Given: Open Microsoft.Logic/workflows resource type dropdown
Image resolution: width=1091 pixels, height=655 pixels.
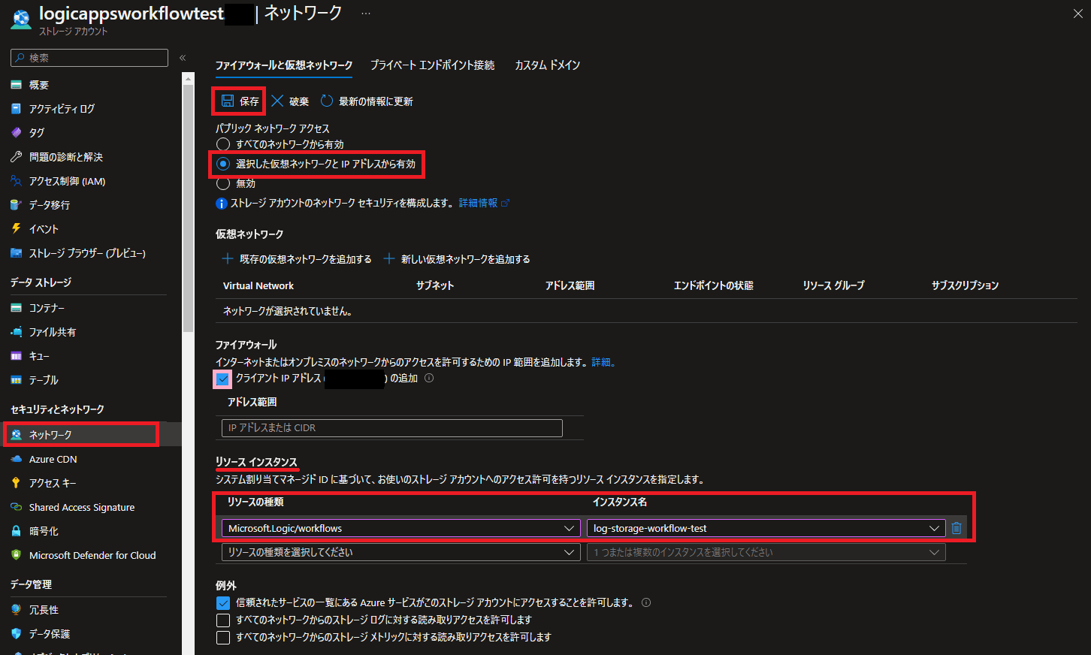Looking at the screenshot, I should (400, 528).
